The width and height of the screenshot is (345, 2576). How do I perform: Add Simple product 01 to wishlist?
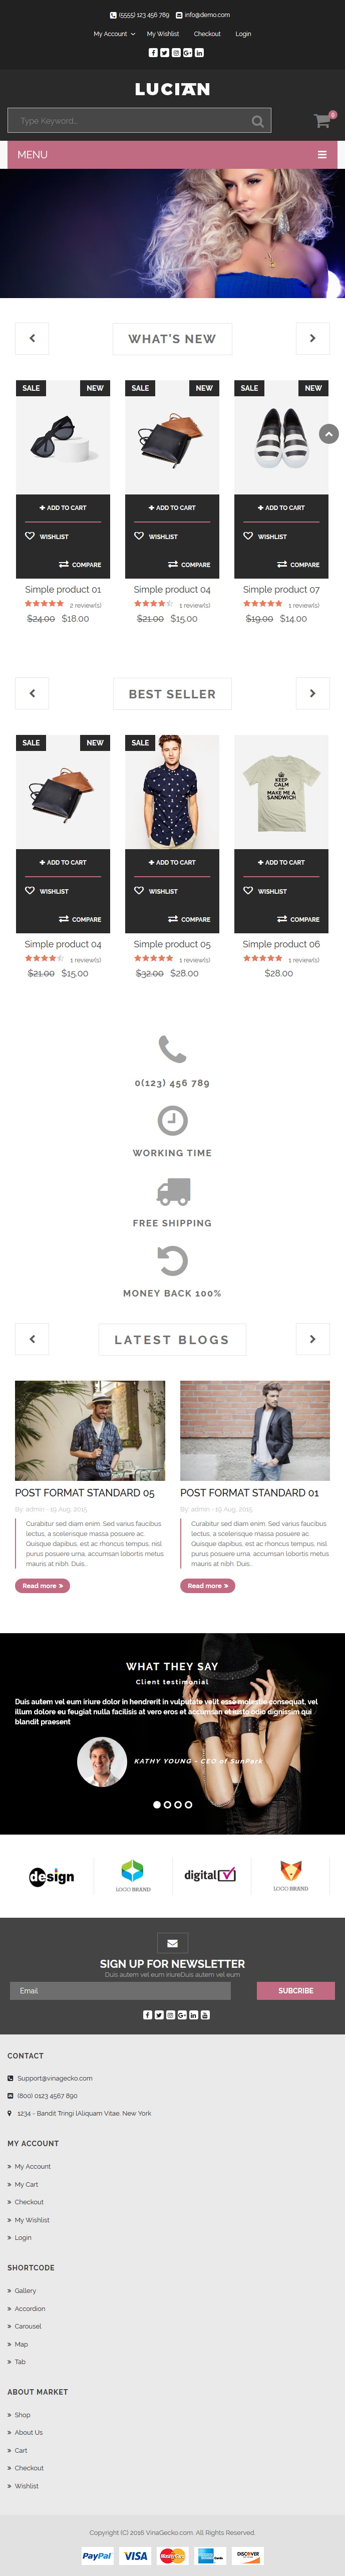pos(47,536)
